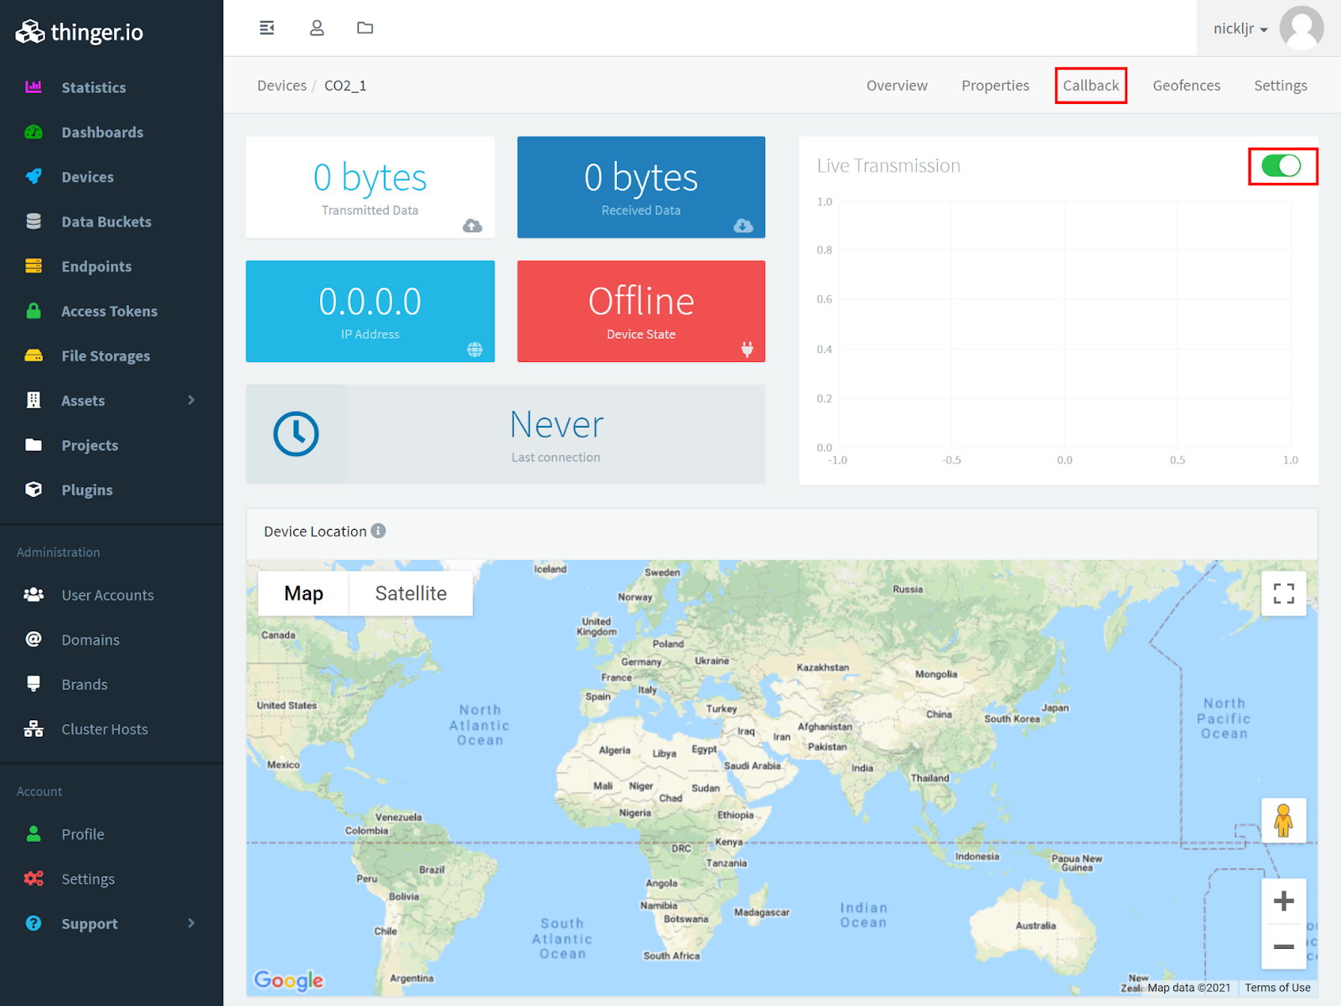Switch to the Callback tab

[1090, 85]
